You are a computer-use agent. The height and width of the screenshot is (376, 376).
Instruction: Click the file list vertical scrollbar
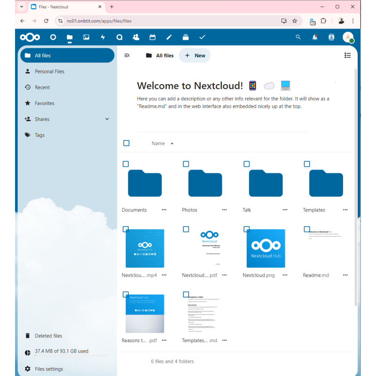click(356, 187)
